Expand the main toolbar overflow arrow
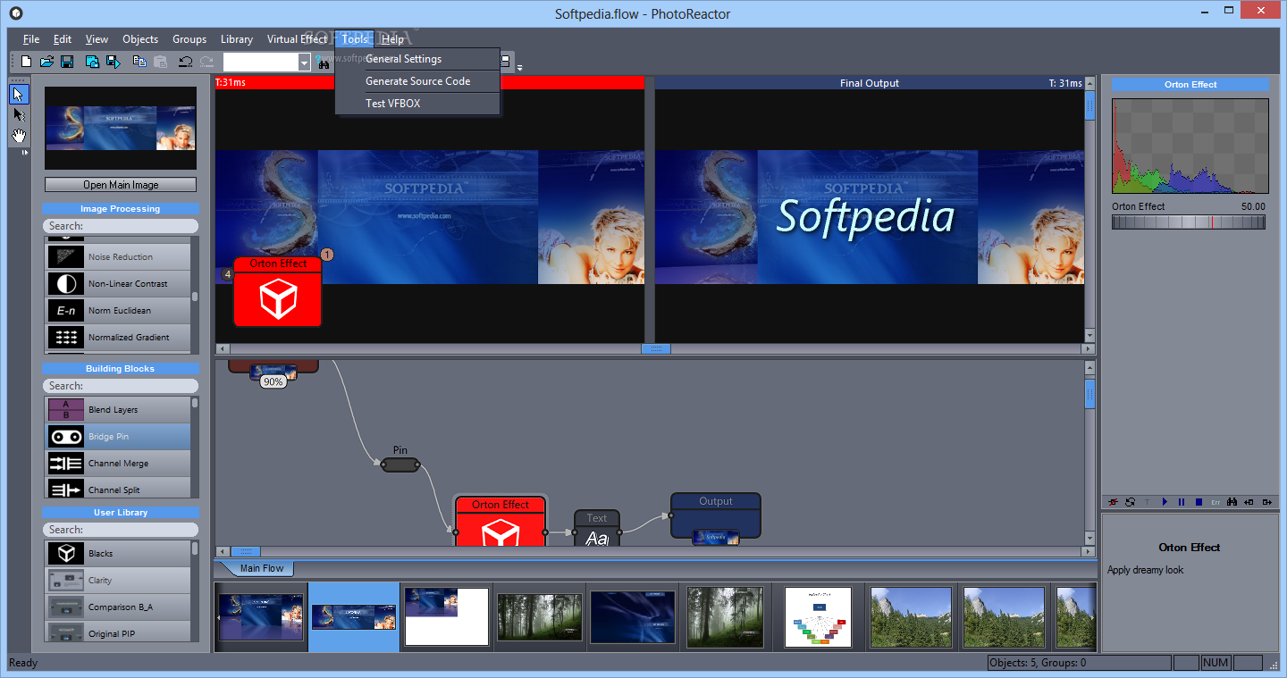Screen dimensions: 1287x678 520,67
